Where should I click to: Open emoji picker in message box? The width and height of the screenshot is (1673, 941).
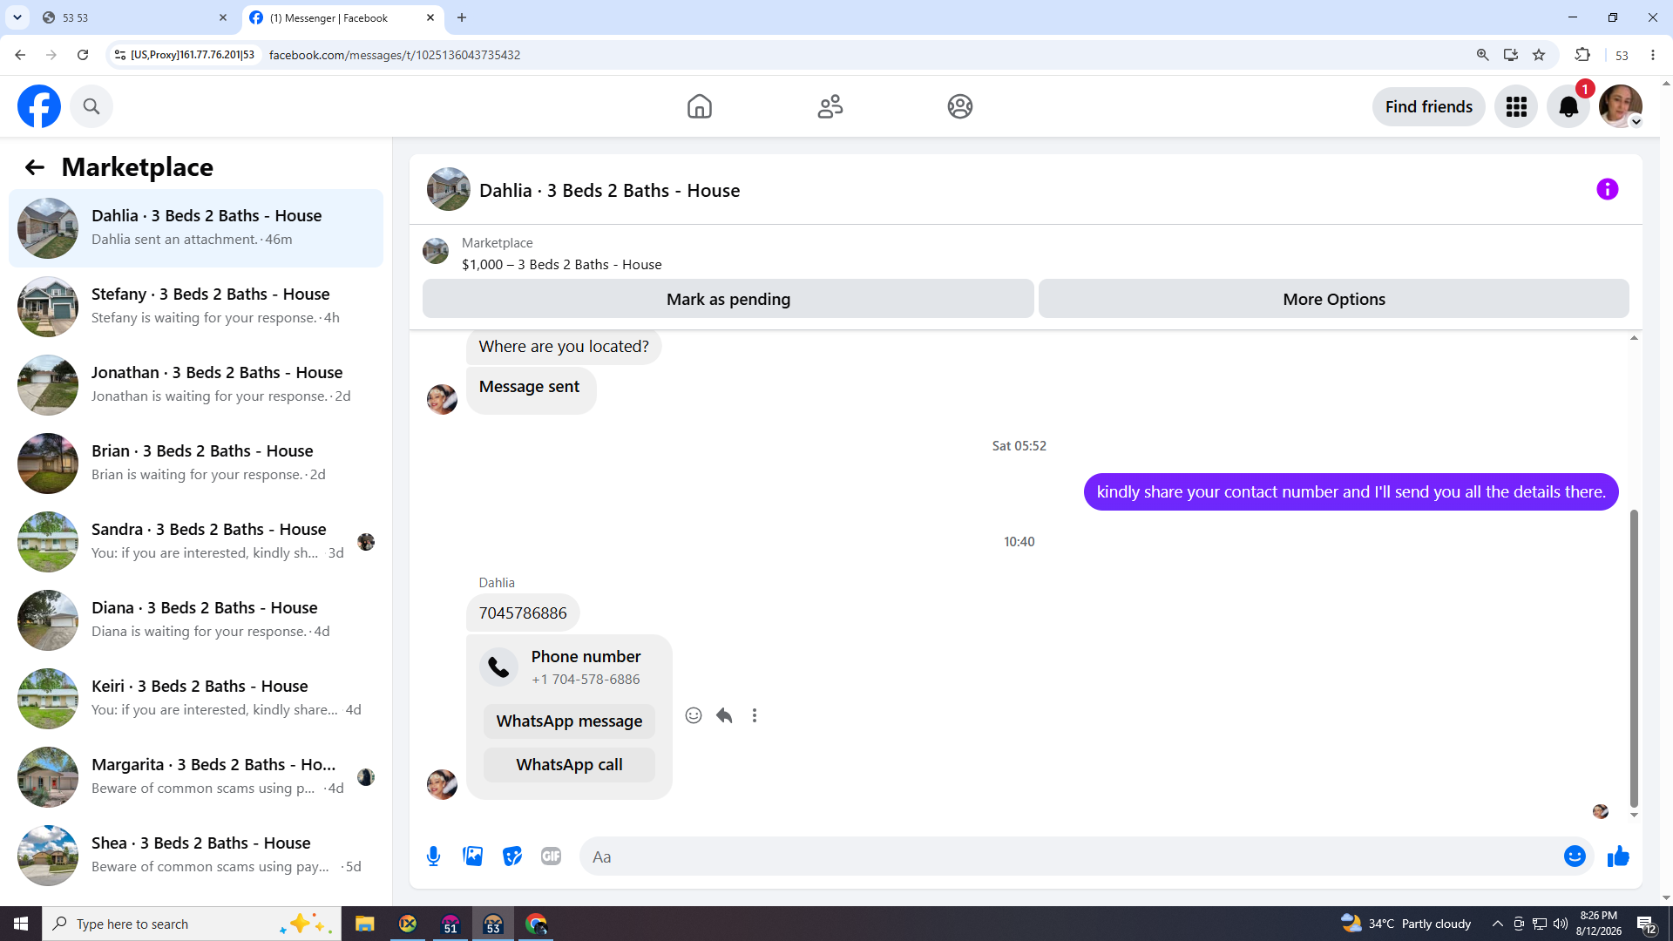[1575, 856]
